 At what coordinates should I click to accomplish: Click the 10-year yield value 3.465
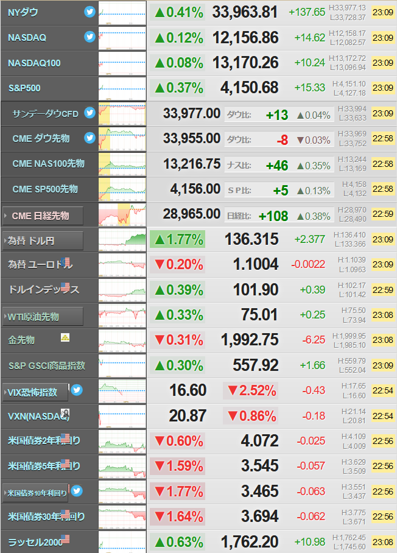pyautogui.click(x=259, y=491)
